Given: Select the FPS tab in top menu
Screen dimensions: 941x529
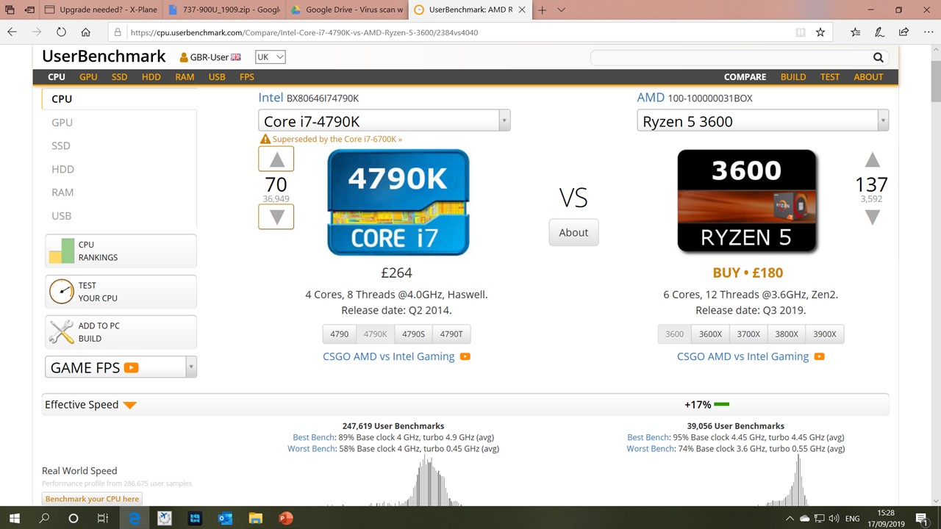Looking at the screenshot, I should coord(247,76).
